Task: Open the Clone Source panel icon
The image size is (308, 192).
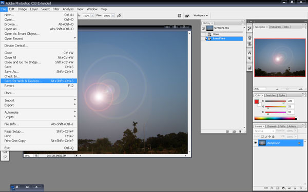Action: (x=249, y=44)
